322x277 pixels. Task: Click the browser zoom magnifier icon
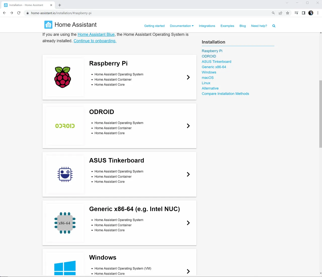(273, 13)
